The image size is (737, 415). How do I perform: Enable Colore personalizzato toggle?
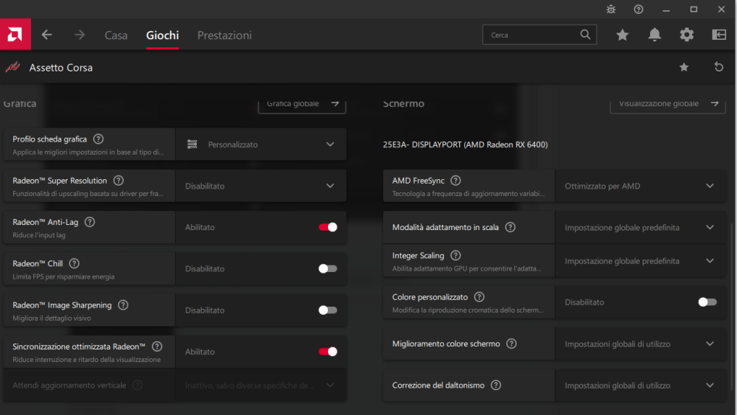click(708, 302)
